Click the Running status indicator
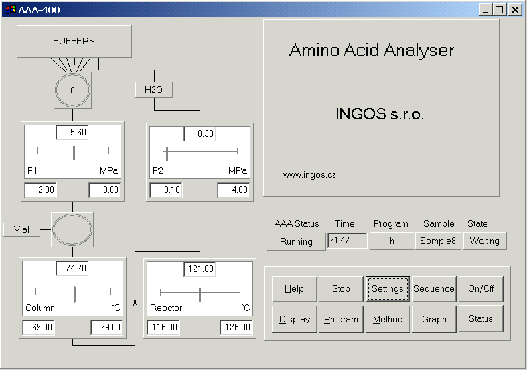This screenshot has height=370, width=527. point(296,241)
